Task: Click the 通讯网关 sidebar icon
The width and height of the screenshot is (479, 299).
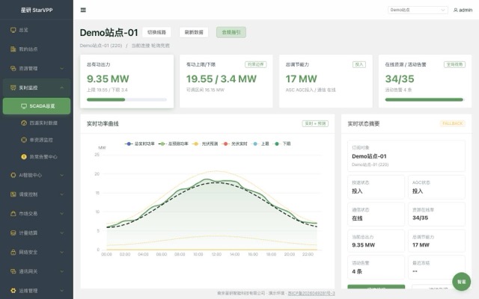Action: pos(13,271)
